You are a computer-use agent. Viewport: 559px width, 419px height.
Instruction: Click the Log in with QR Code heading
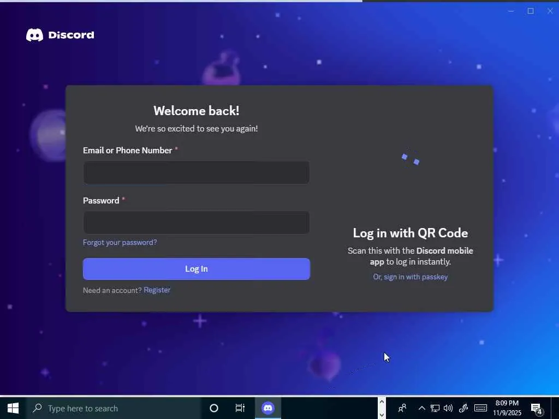(411, 233)
